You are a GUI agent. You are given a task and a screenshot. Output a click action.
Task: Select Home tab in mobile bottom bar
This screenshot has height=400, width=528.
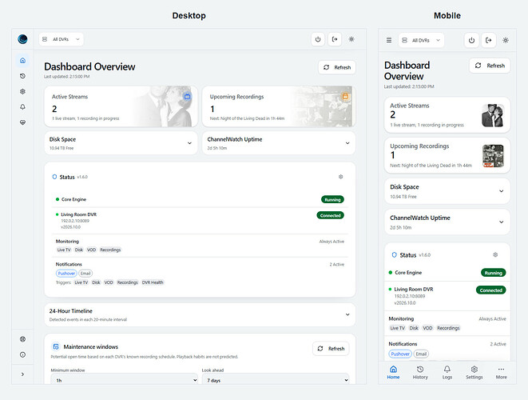pyautogui.click(x=393, y=372)
